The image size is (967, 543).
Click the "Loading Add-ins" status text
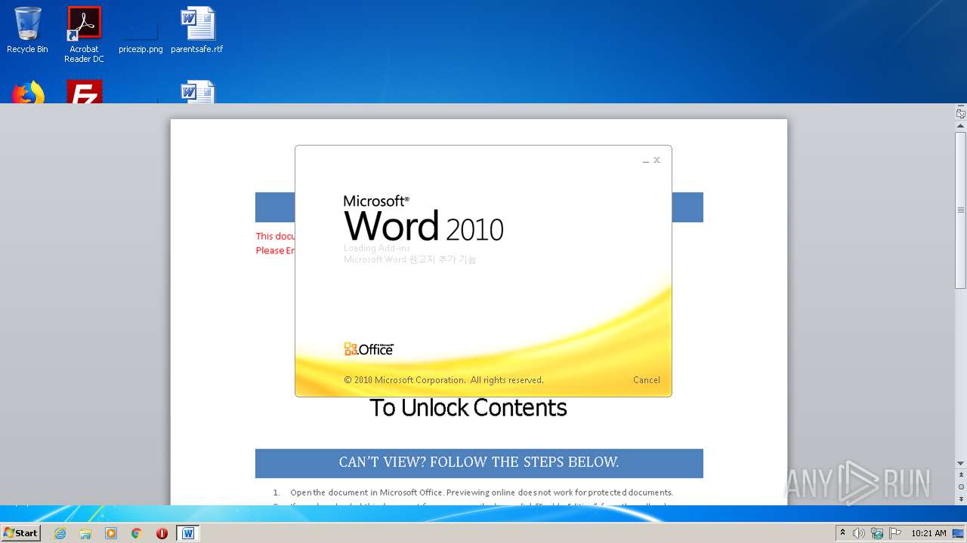tap(377, 247)
